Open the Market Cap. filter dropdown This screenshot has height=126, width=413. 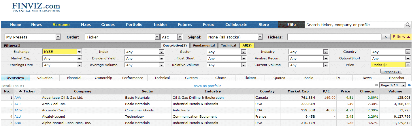click(62, 59)
